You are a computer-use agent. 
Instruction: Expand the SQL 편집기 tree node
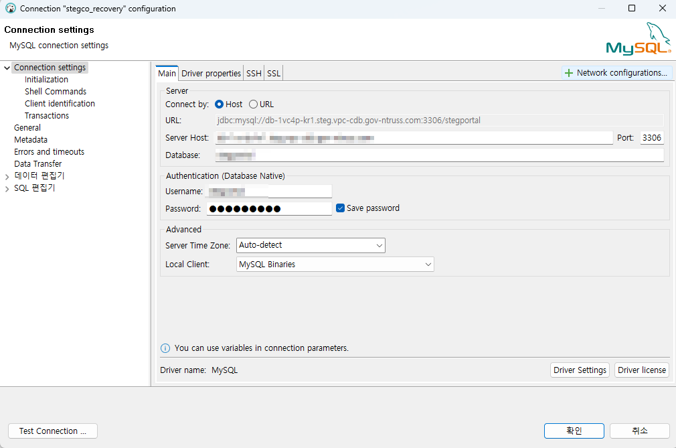pyautogui.click(x=7, y=189)
